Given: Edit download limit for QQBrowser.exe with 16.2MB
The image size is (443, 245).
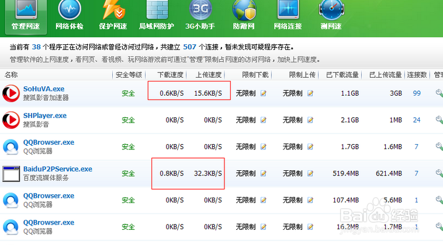Looking at the screenshot, I should (x=264, y=227).
